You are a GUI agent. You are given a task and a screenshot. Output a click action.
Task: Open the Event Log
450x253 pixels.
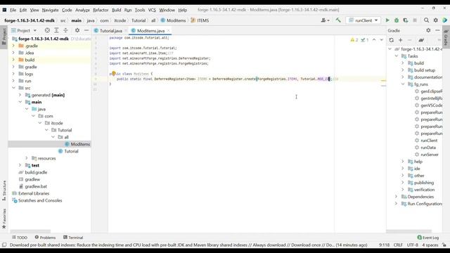[x=428, y=238]
